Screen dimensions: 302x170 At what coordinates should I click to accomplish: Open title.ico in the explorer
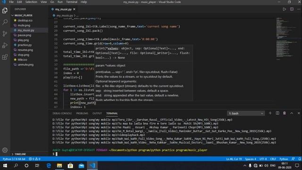(22, 60)
